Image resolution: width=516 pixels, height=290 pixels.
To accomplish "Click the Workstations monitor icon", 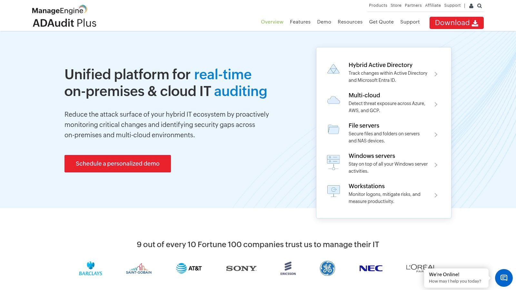I will tap(333, 190).
